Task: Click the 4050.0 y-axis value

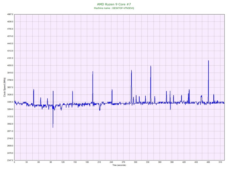Action: [x=10, y=65]
